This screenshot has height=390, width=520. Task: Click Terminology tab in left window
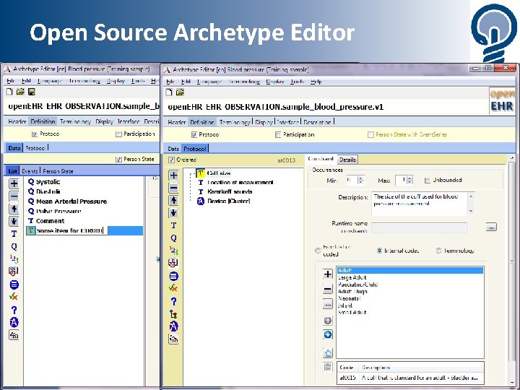tap(75, 122)
